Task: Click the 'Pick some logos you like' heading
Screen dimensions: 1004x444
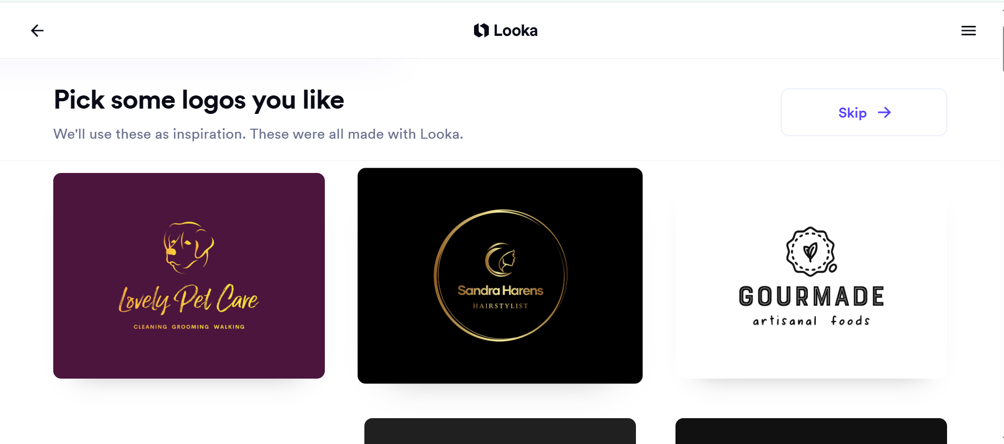Action: [x=198, y=100]
